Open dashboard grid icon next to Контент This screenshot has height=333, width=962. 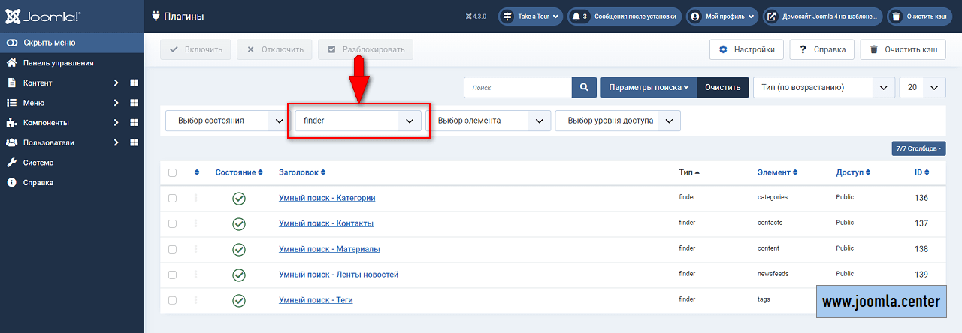click(x=135, y=83)
